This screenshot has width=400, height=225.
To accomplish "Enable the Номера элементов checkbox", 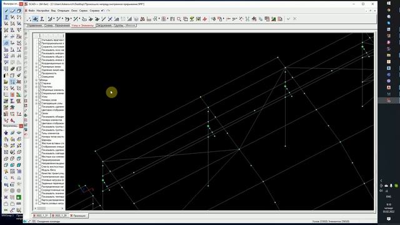I will pyautogui.click(x=39, y=120).
